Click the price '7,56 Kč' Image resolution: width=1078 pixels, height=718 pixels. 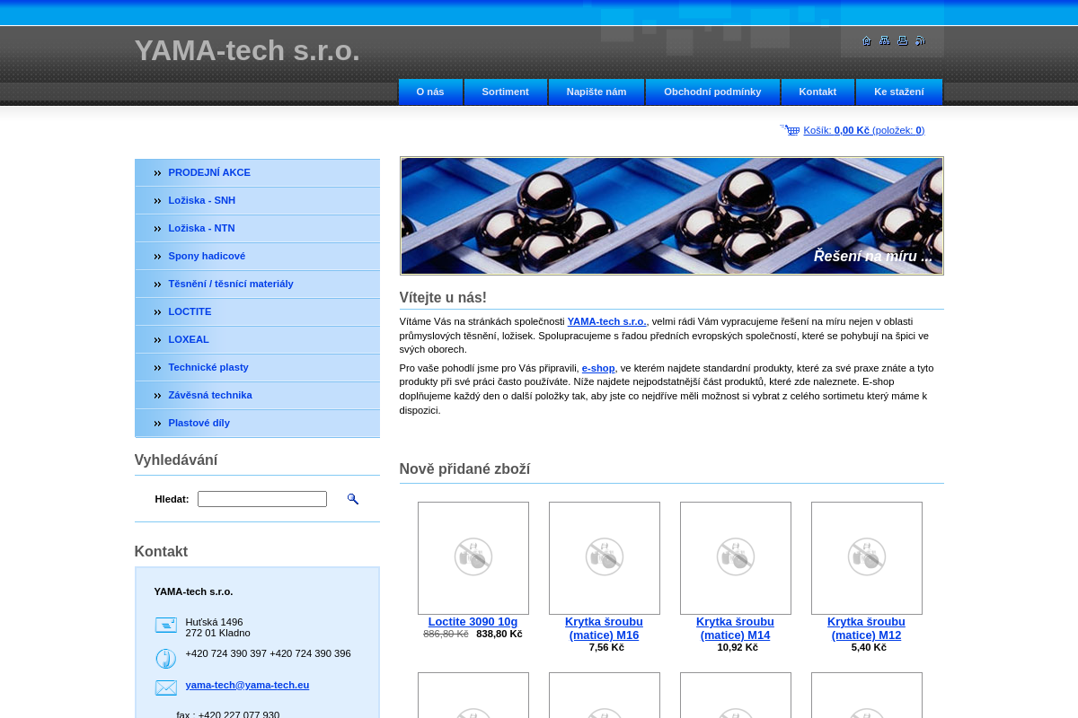[606, 647]
